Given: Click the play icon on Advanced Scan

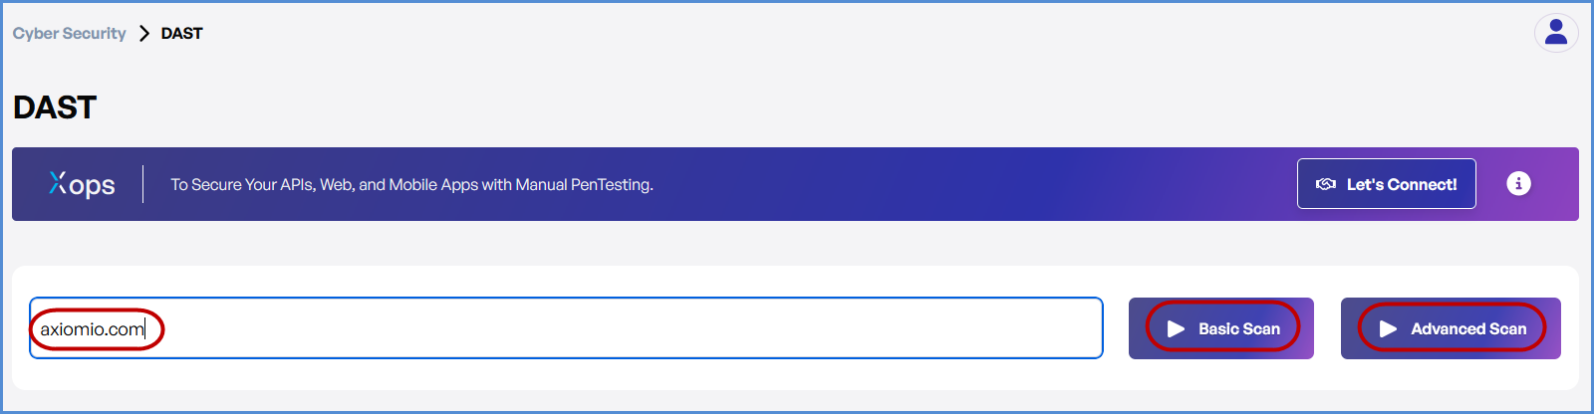Looking at the screenshot, I should click(x=1388, y=328).
